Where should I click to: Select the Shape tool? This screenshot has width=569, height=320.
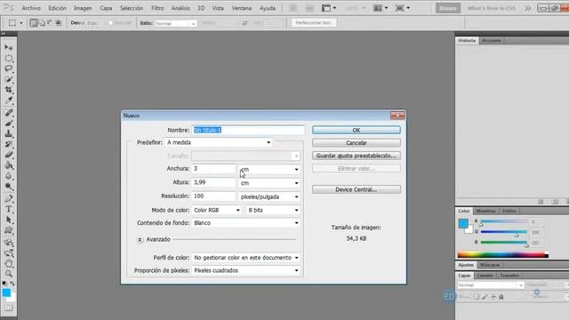[x=9, y=230]
